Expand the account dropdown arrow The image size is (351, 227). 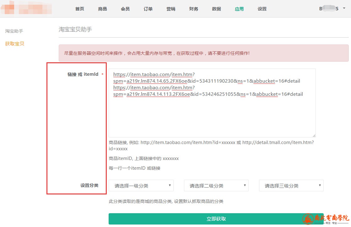[x=344, y=8]
